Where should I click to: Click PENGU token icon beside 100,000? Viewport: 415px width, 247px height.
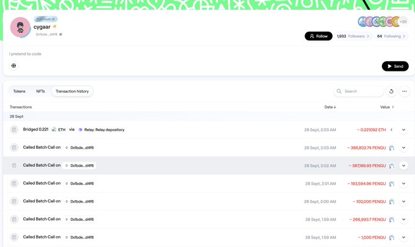click(391, 202)
